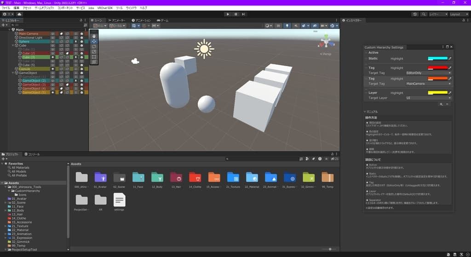Open the Target Tag EditorOnly dropdown
The height and width of the screenshot is (257, 471).
pos(428,73)
